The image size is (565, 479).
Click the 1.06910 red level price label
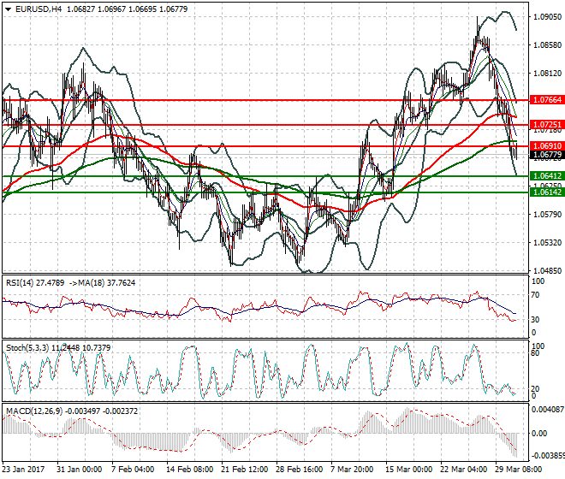[547, 146]
